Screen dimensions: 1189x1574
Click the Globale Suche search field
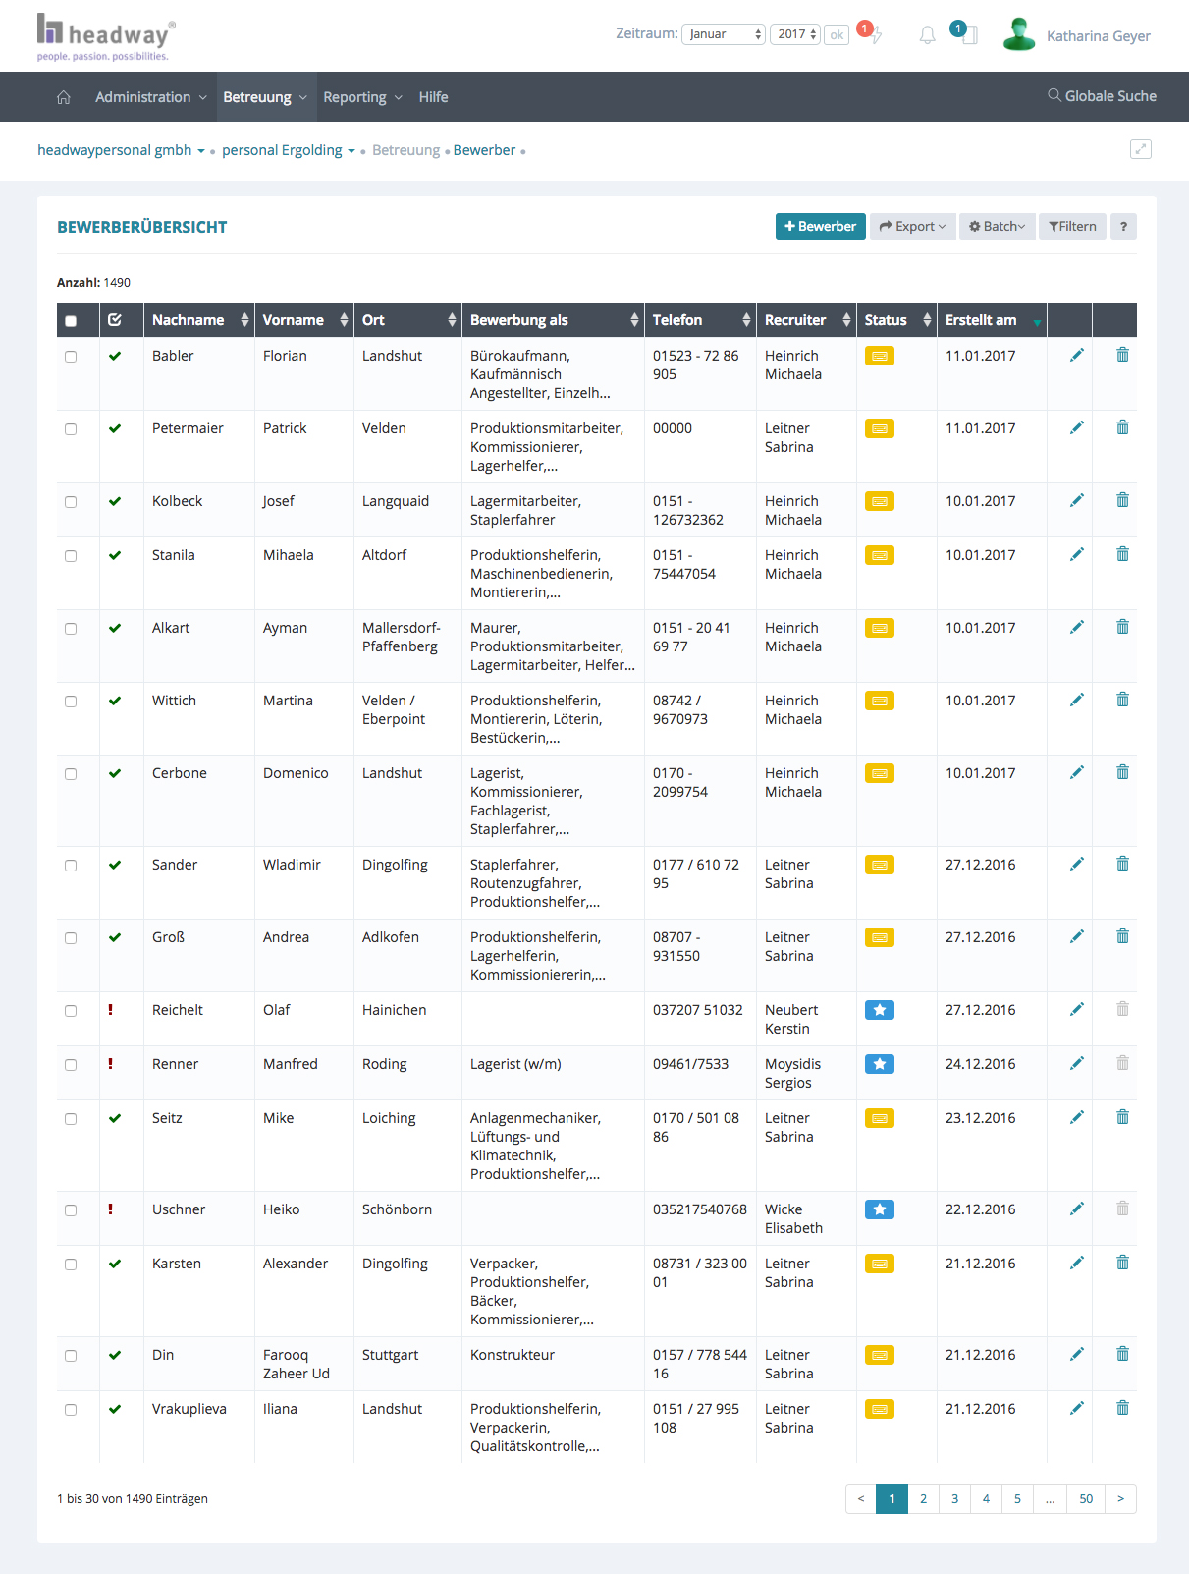1102,96
